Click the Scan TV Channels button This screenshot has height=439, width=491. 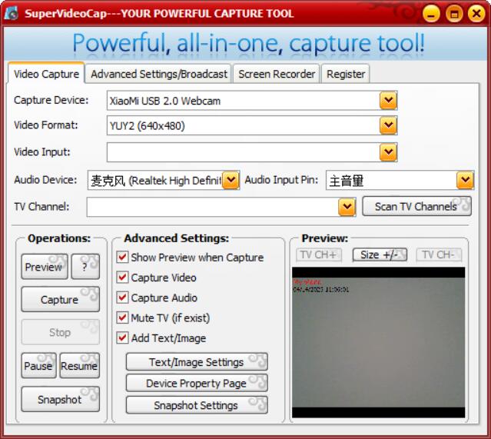tap(416, 206)
